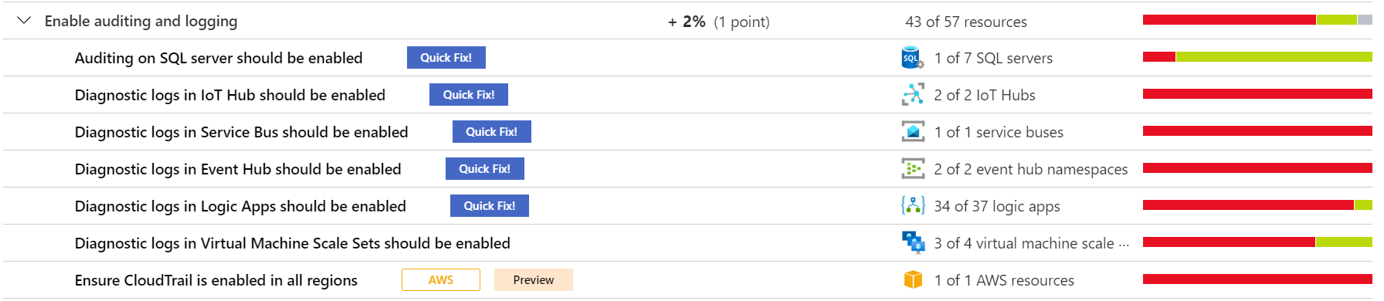Viewport: 1384px width, 301px height.
Task: Click the AWS tag on CloudTrail row
Action: 441,280
